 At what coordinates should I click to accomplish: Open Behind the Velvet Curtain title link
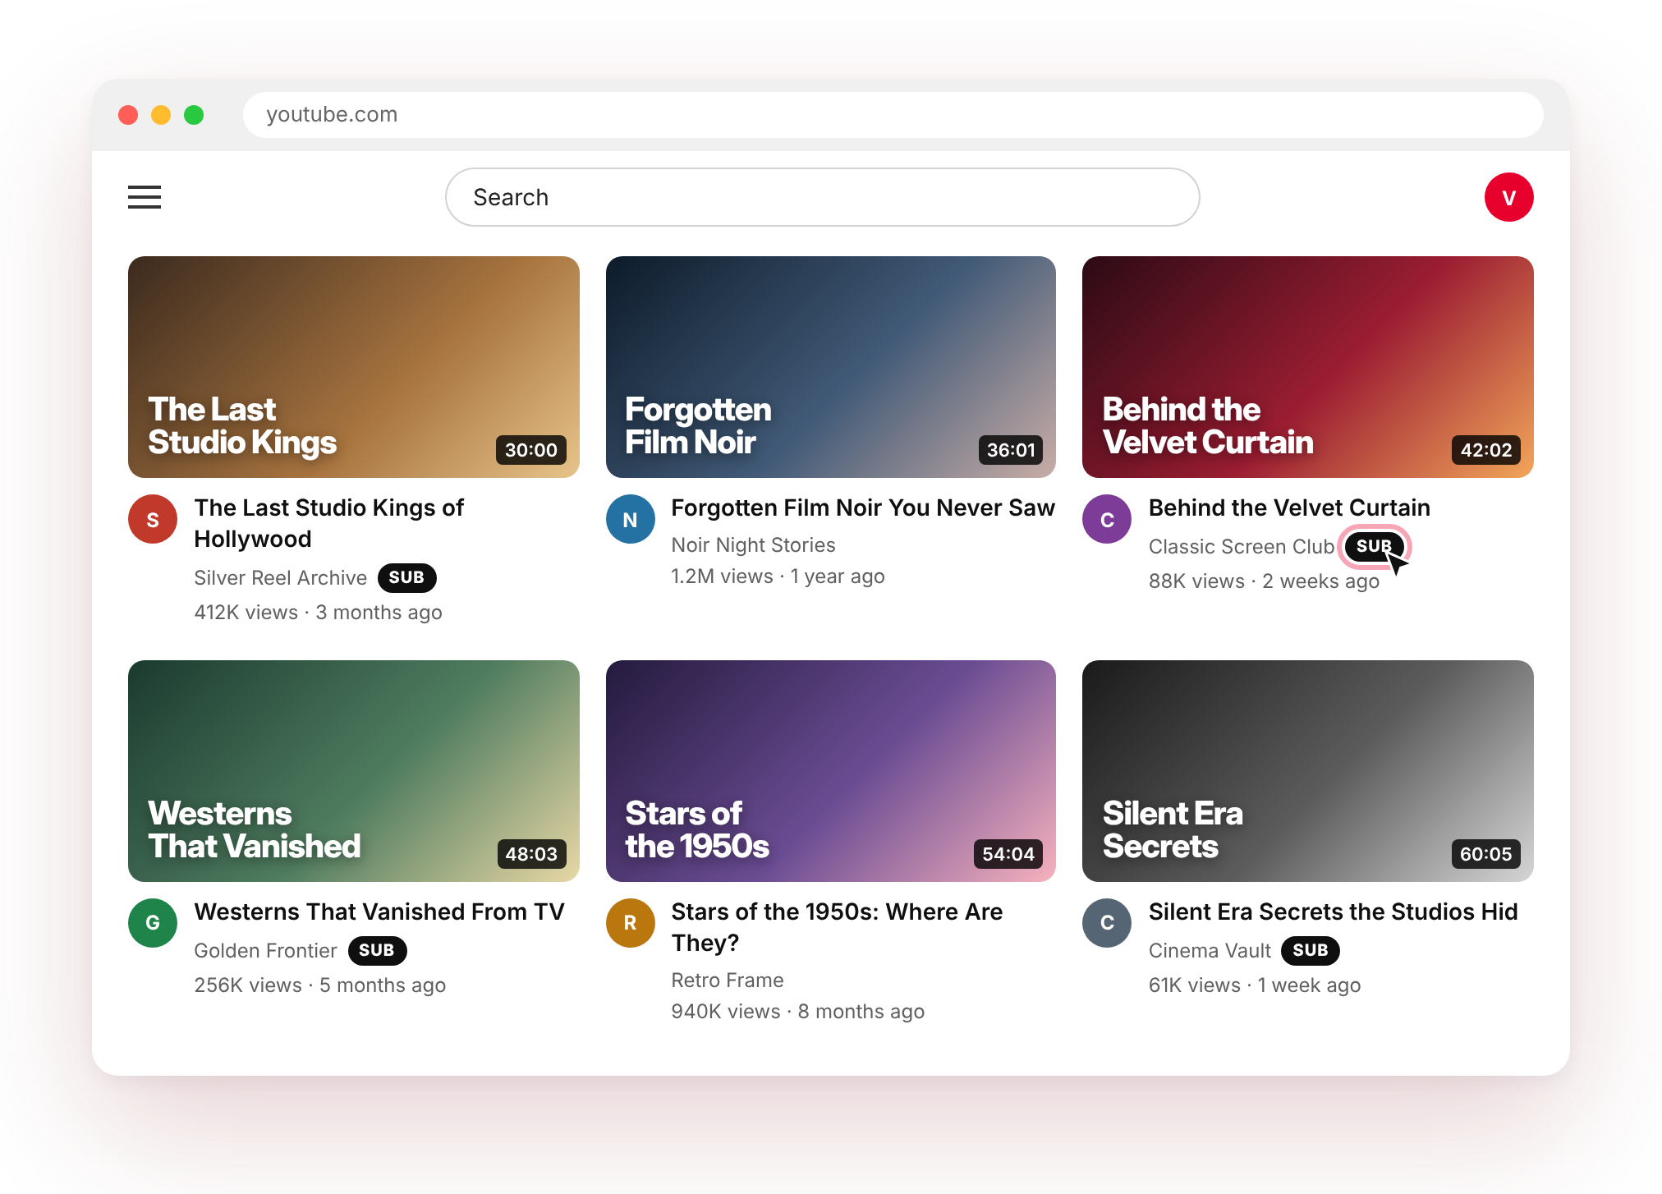[1289, 507]
